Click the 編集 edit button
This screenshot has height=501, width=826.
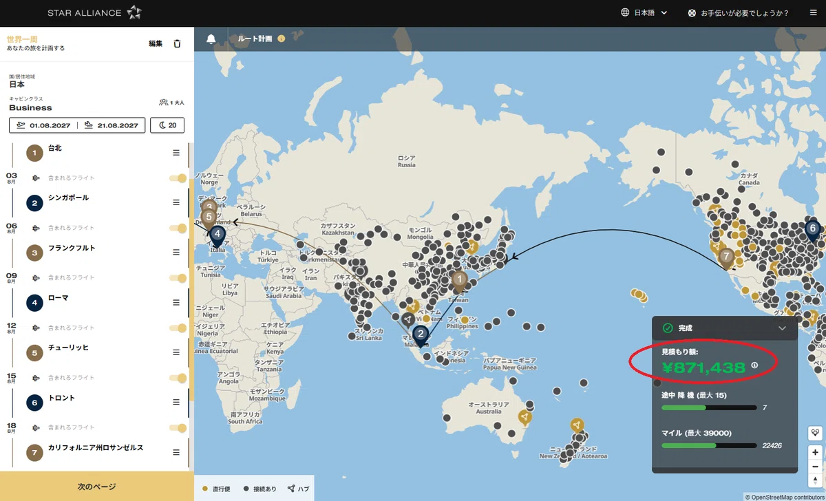coord(156,43)
